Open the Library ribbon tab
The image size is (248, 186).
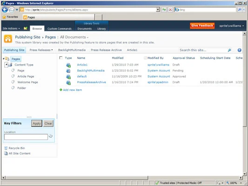(x=101, y=29)
